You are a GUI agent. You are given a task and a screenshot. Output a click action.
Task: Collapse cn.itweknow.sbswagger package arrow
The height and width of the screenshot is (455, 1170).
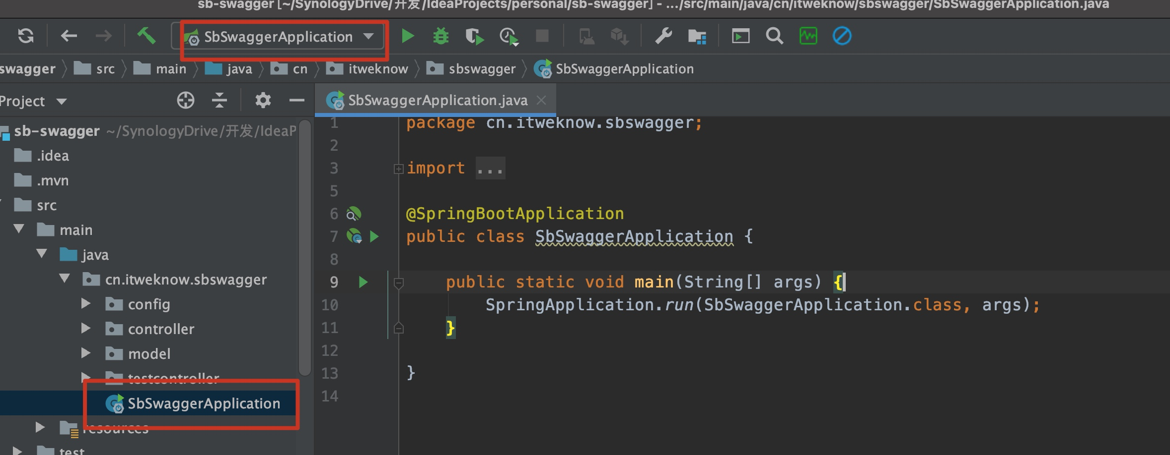(x=65, y=279)
